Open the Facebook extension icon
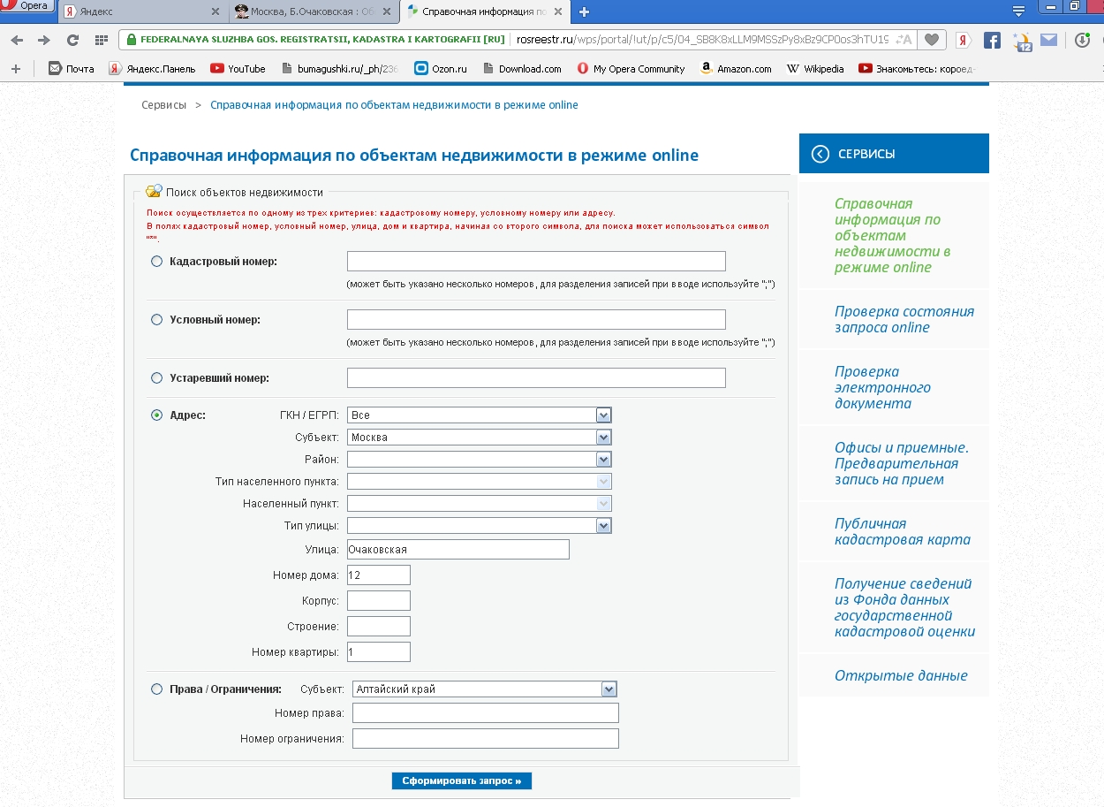Screen dimensions: 1104x807 coord(992,40)
